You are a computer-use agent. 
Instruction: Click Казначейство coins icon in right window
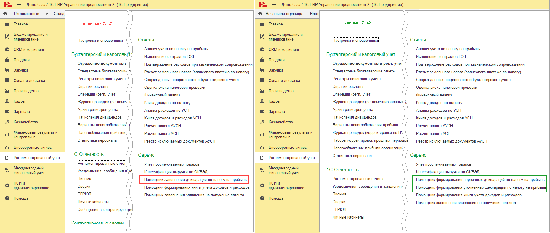(x=262, y=122)
